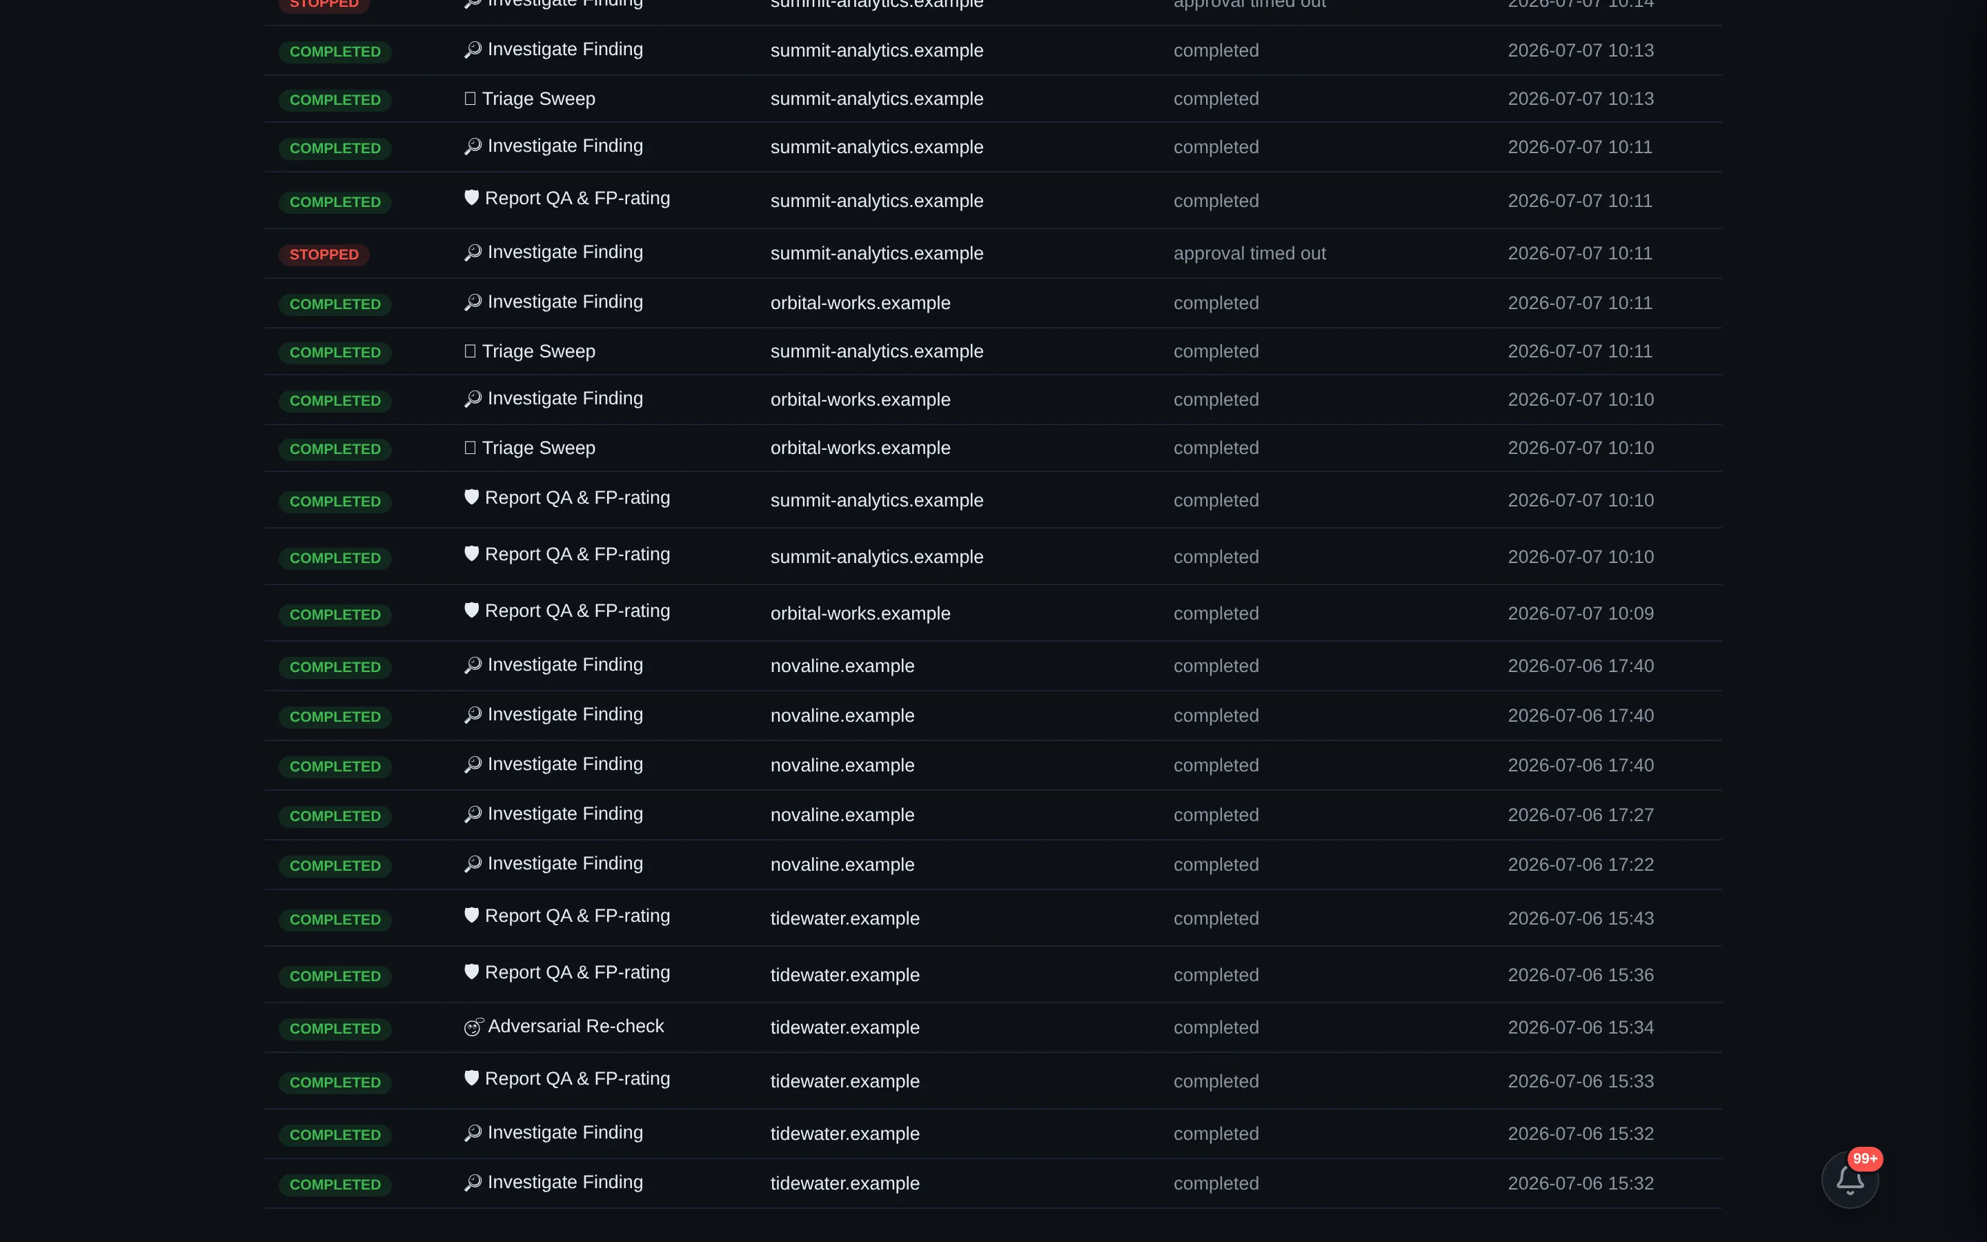Click magnifier icon of summit-analytics 10:13 investigation

point(473,50)
